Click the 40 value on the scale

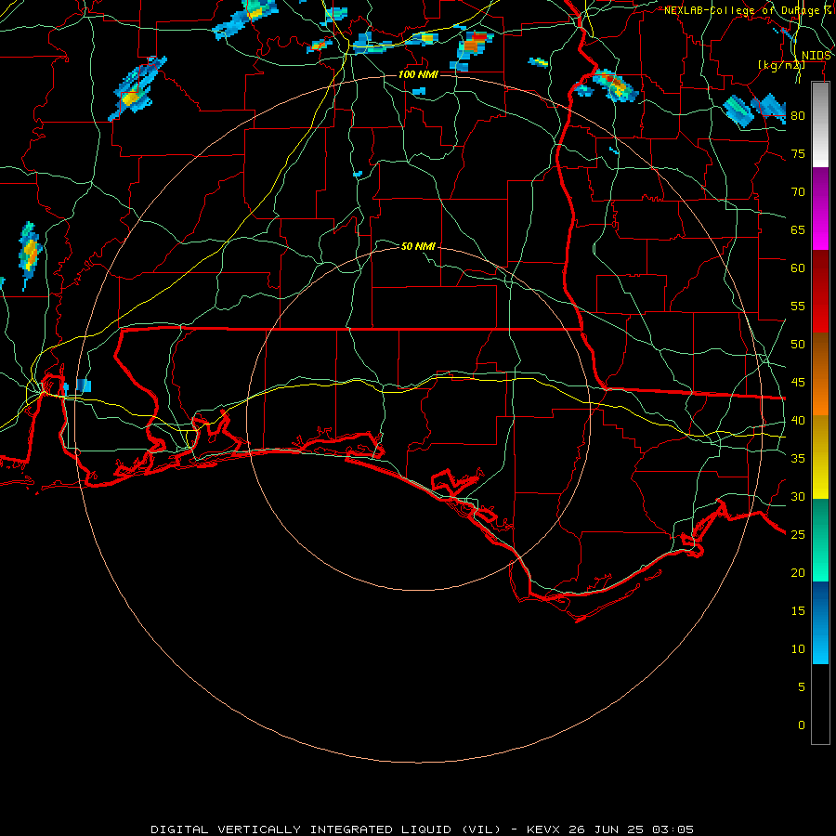tap(798, 420)
